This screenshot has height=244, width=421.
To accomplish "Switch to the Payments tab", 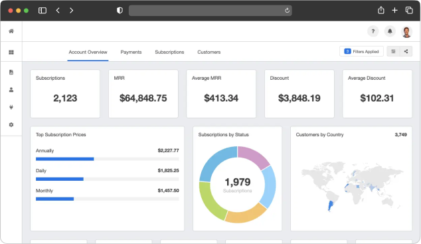I will point(131,52).
